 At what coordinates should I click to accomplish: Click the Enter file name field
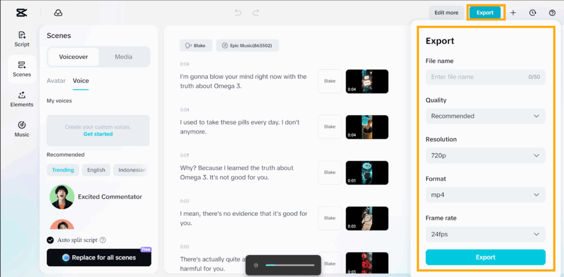(486, 77)
